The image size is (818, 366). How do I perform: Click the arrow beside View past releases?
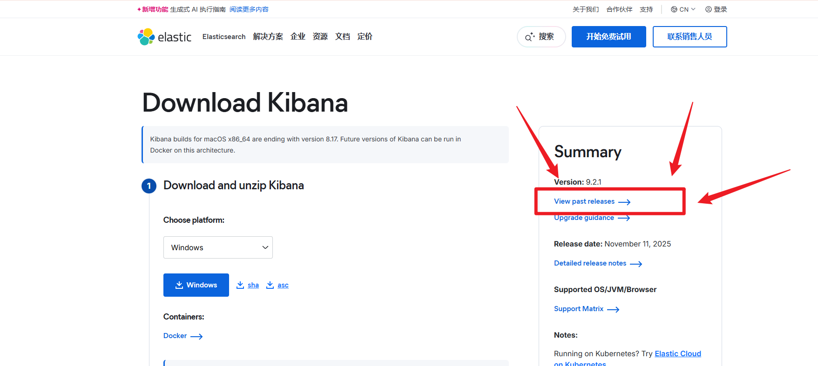click(624, 202)
